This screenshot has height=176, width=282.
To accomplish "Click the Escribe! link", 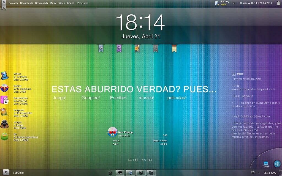I will click(x=118, y=98).
